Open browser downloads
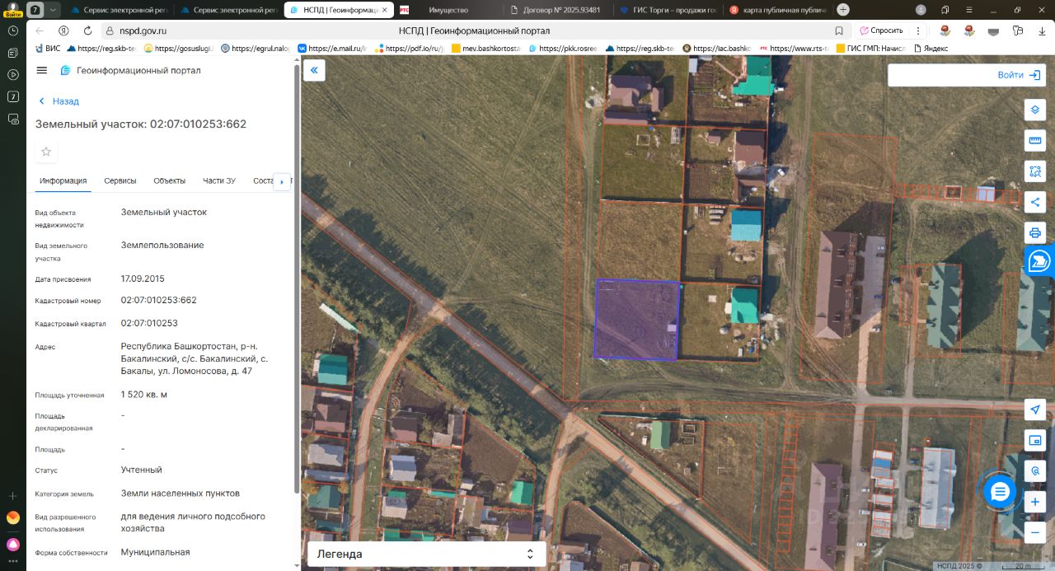The height and width of the screenshot is (571, 1055). (x=1040, y=30)
